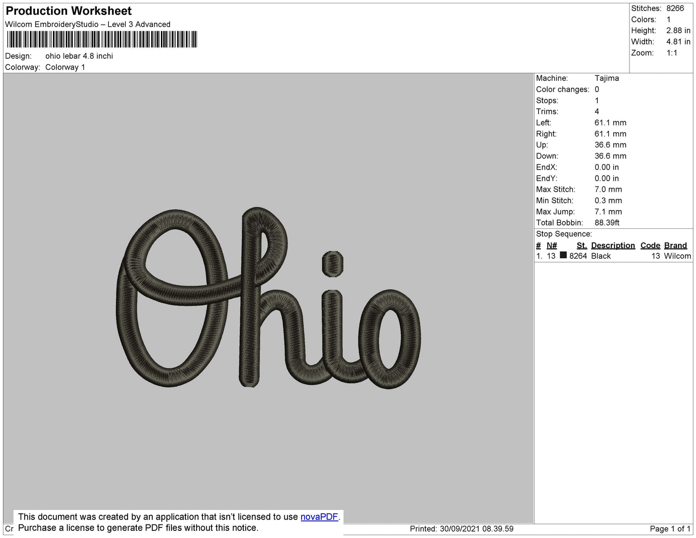Click the 'St.' column header
The height and width of the screenshot is (538, 696).
click(582, 245)
